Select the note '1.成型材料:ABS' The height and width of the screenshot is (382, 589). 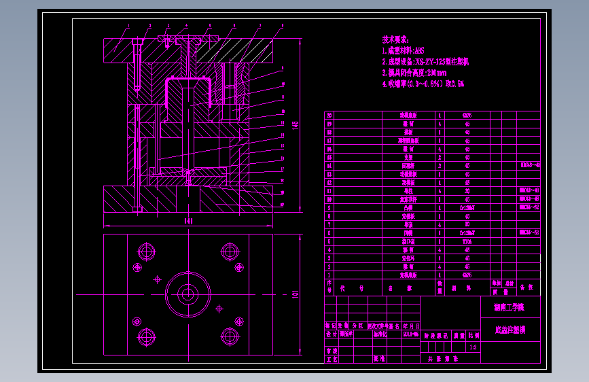click(x=403, y=51)
